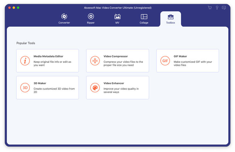Viewport: 235px width, 152px height.
Task: Click the Converter icon in top navigation
Action: click(64, 16)
